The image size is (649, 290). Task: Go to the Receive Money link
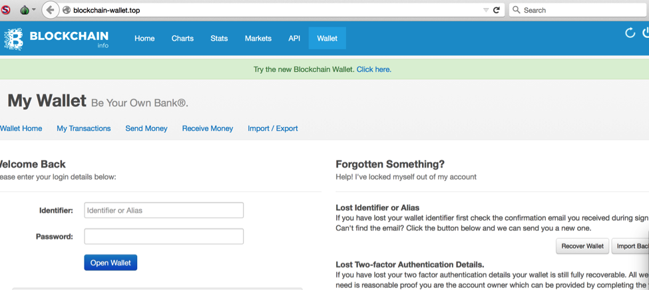(208, 128)
